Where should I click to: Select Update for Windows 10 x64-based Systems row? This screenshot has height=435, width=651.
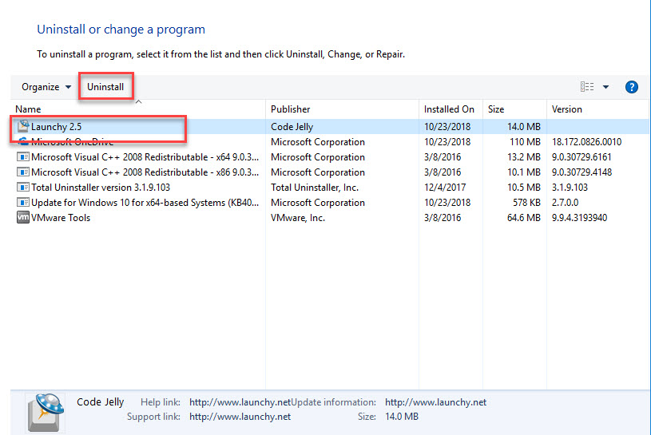click(x=330, y=203)
